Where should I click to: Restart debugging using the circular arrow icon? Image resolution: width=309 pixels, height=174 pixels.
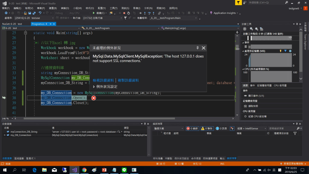click(x=129, y=13)
